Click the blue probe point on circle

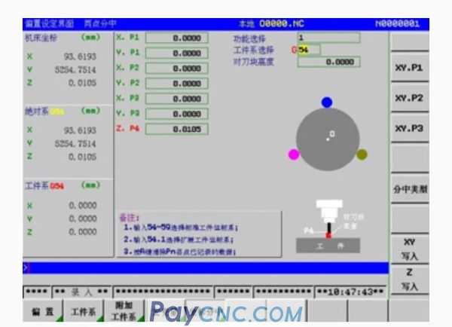tap(326, 102)
